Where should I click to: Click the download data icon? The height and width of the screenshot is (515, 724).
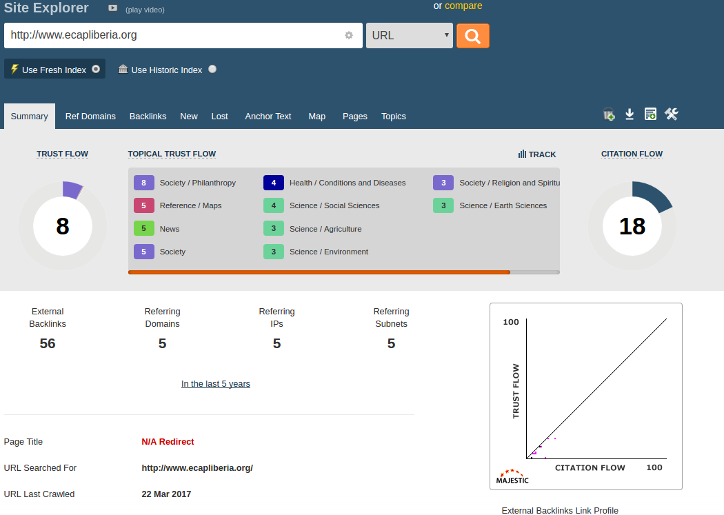[x=630, y=114]
